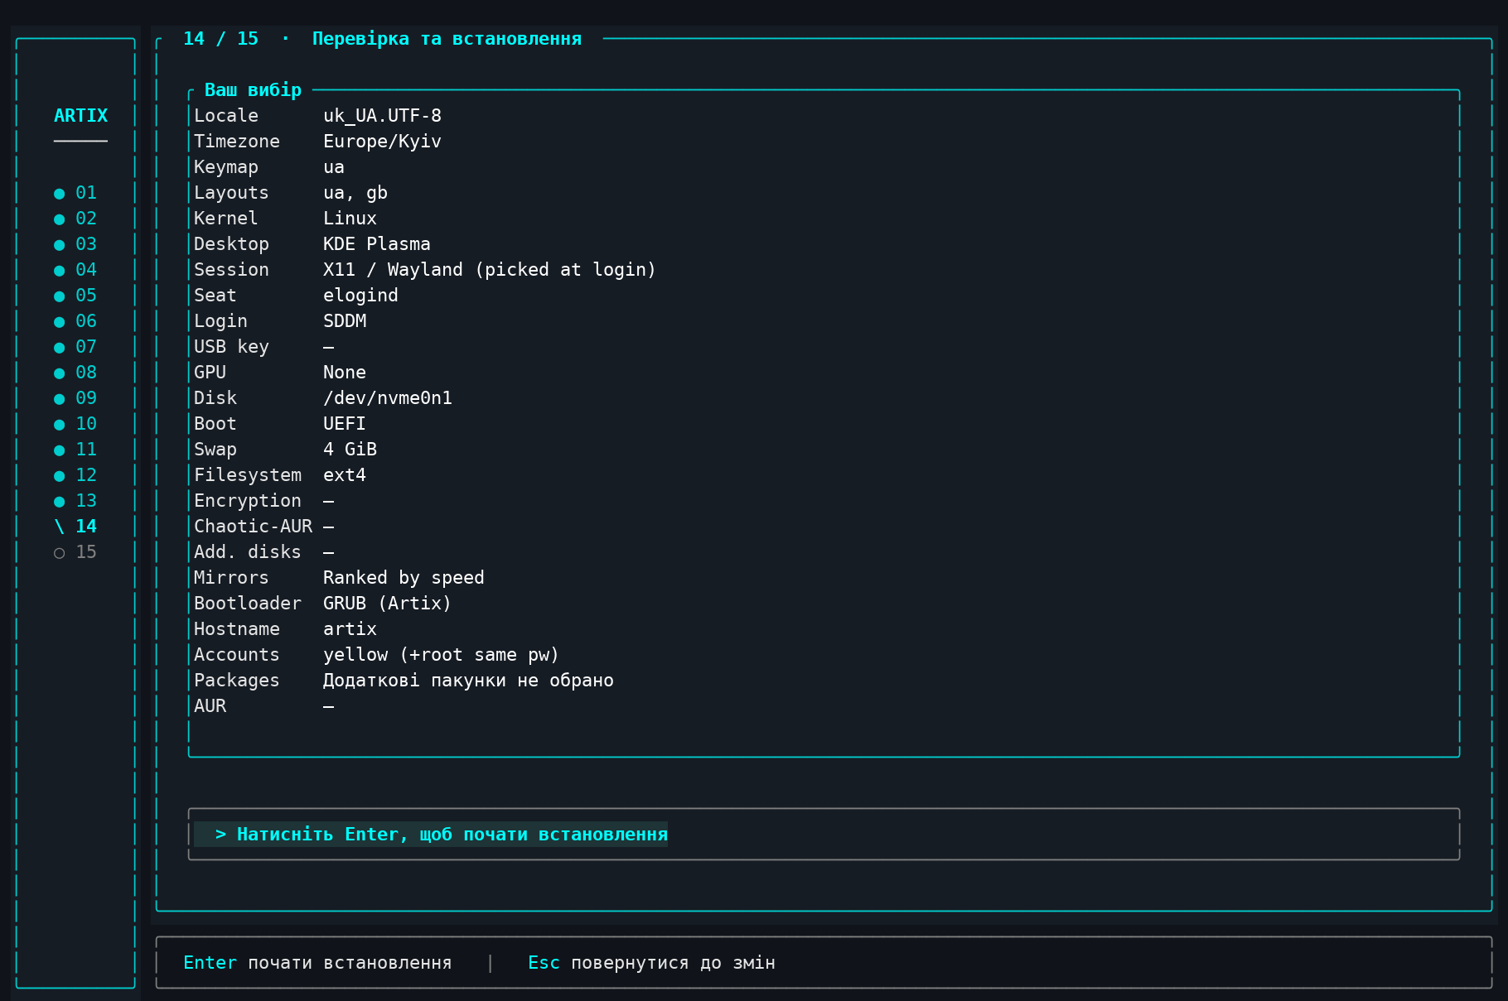Image resolution: width=1508 pixels, height=1001 pixels.
Task: Click the Chaotic-AUR label
Action: (253, 527)
